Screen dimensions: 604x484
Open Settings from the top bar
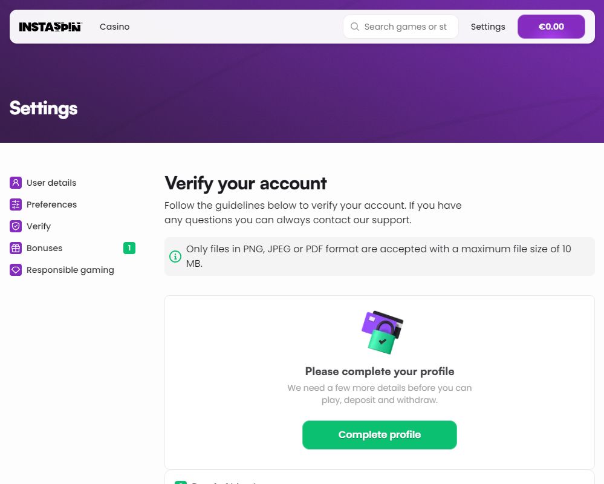[x=488, y=27]
